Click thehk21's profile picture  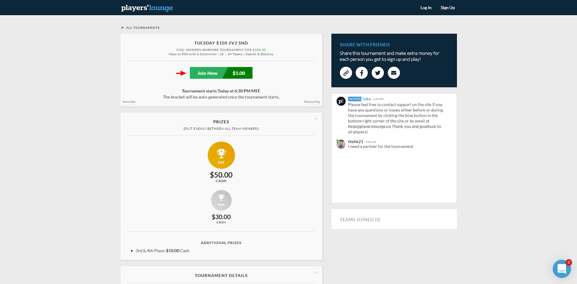click(341, 144)
